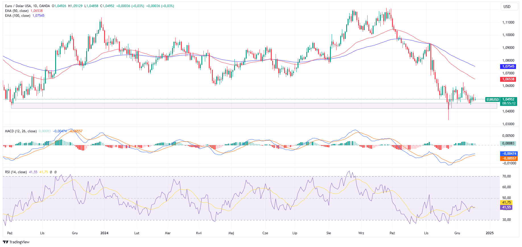522x247 pixels.
Task: Click the 2025 label on time axis
Action: point(490,233)
